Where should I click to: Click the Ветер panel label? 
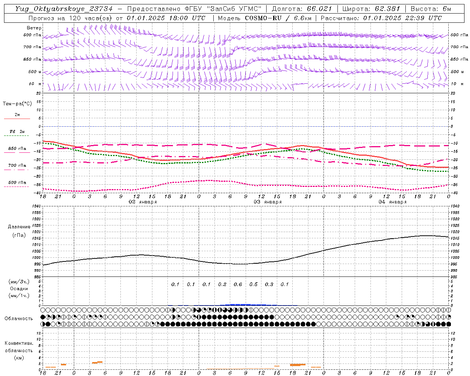point(34,28)
